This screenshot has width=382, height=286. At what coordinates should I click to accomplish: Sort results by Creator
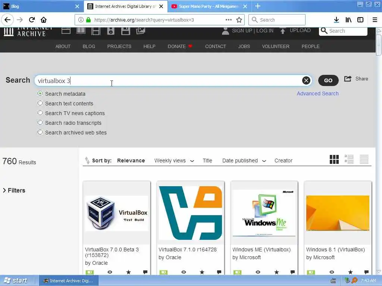(x=284, y=161)
